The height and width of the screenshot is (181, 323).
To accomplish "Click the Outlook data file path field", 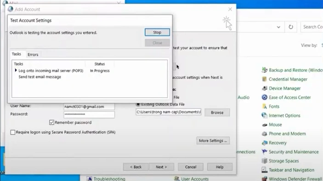I will (168, 112).
